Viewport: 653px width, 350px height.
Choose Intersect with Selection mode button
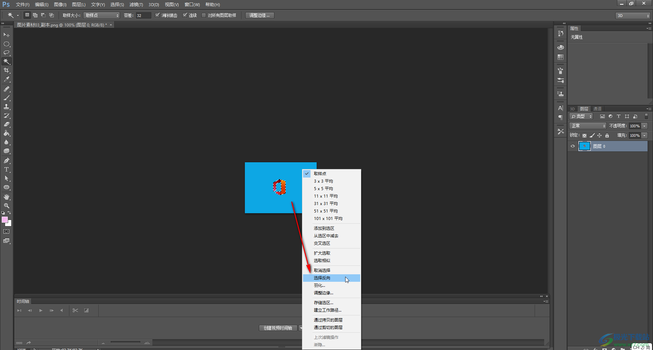pos(51,15)
